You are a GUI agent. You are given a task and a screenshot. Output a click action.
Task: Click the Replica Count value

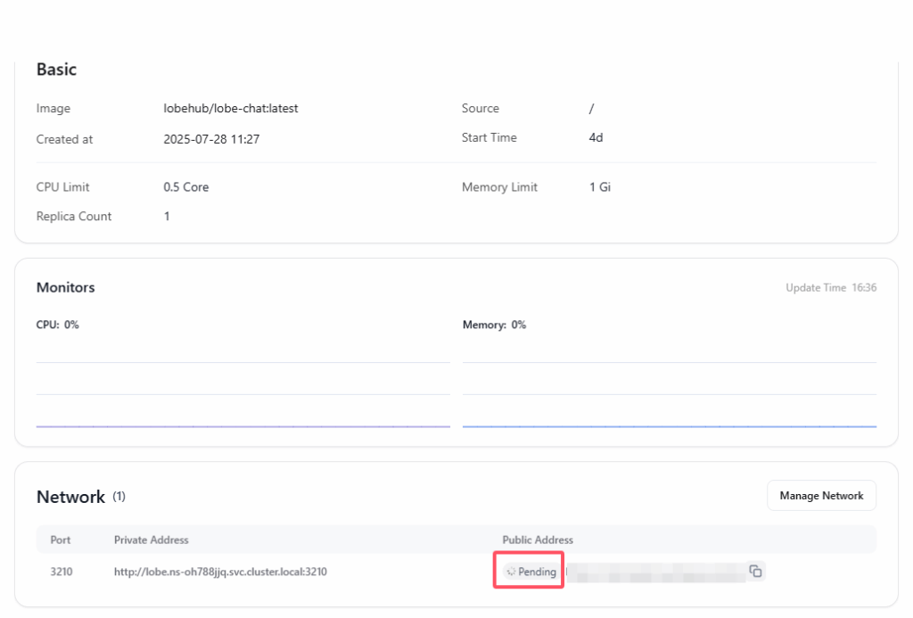pyautogui.click(x=167, y=217)
